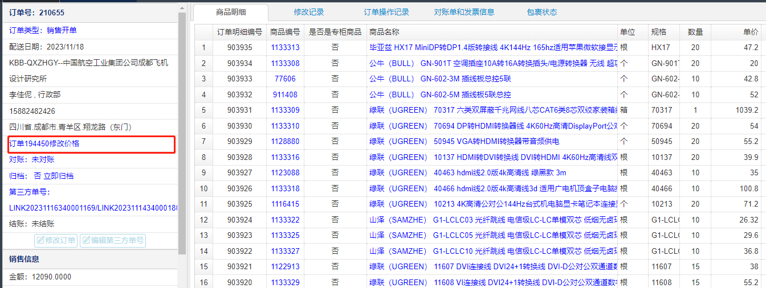Click the 是否是专柜商品 column header
This screenshot has height=288, width=766.
335,32
